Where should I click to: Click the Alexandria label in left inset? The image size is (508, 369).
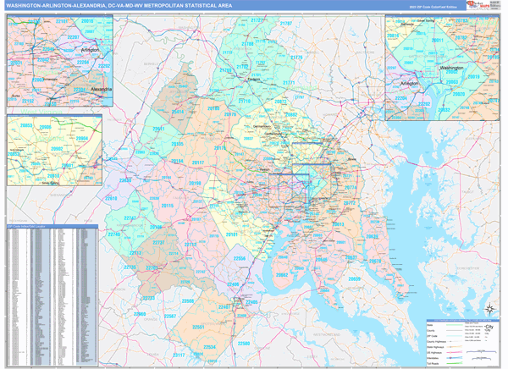click(x=101, y=88)
